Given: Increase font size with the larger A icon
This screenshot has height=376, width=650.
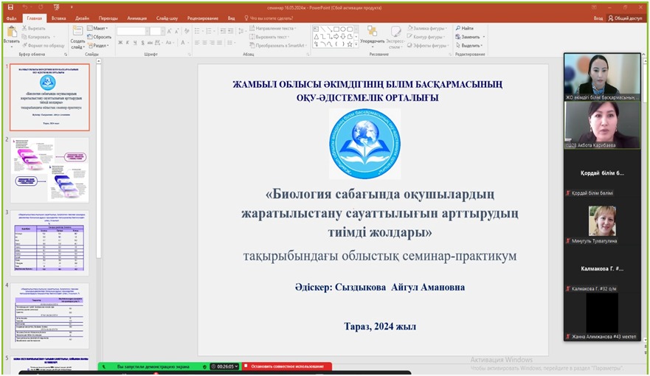Looking at the screenshot, I should pos(169,31).
